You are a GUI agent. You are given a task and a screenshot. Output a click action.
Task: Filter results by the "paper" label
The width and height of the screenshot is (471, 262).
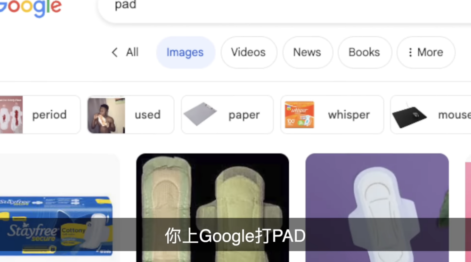[244, 115]
